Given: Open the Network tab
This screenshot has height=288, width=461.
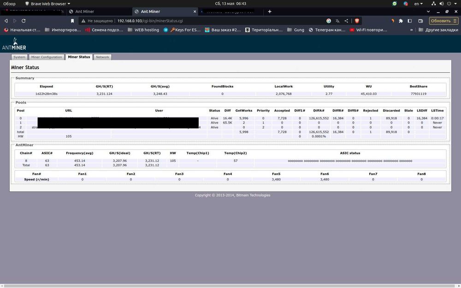Looking at the screenshot, I should coord(102,57).
